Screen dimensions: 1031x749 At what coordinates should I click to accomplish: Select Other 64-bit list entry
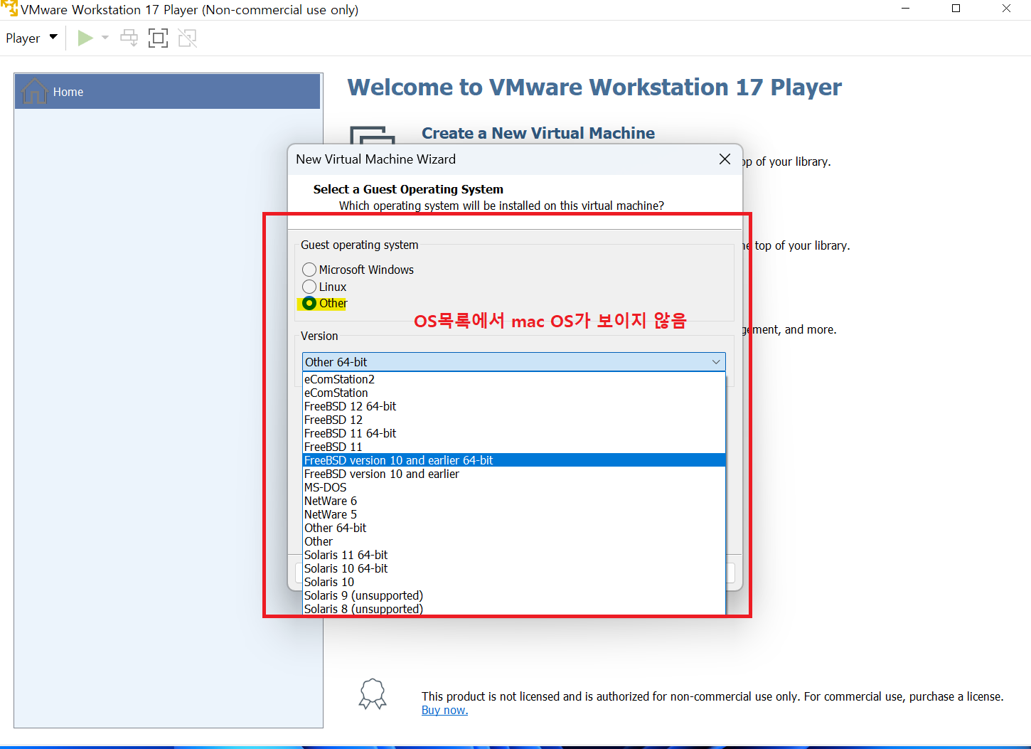pyautogui.click(x=514, y=528)
